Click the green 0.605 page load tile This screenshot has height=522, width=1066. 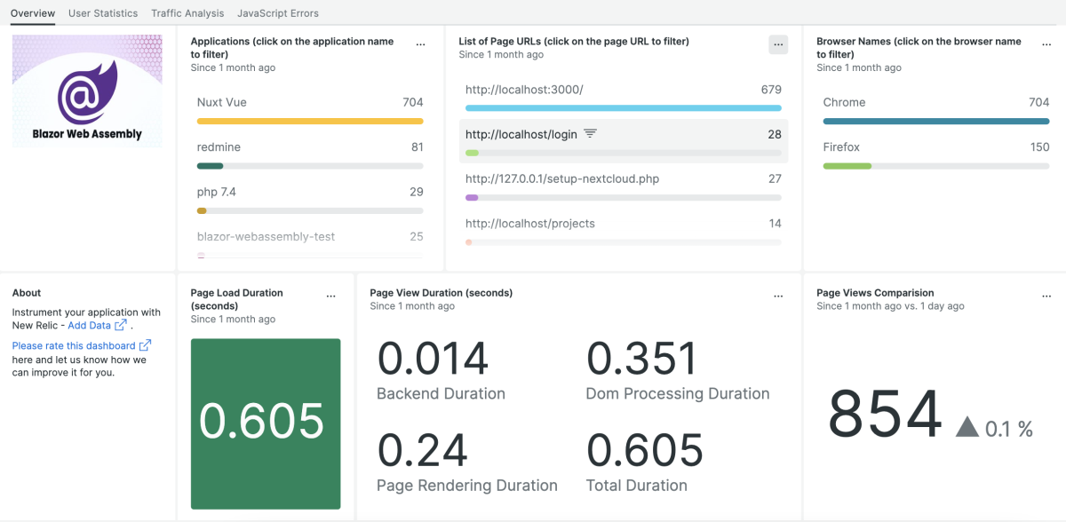pos(266,423)
